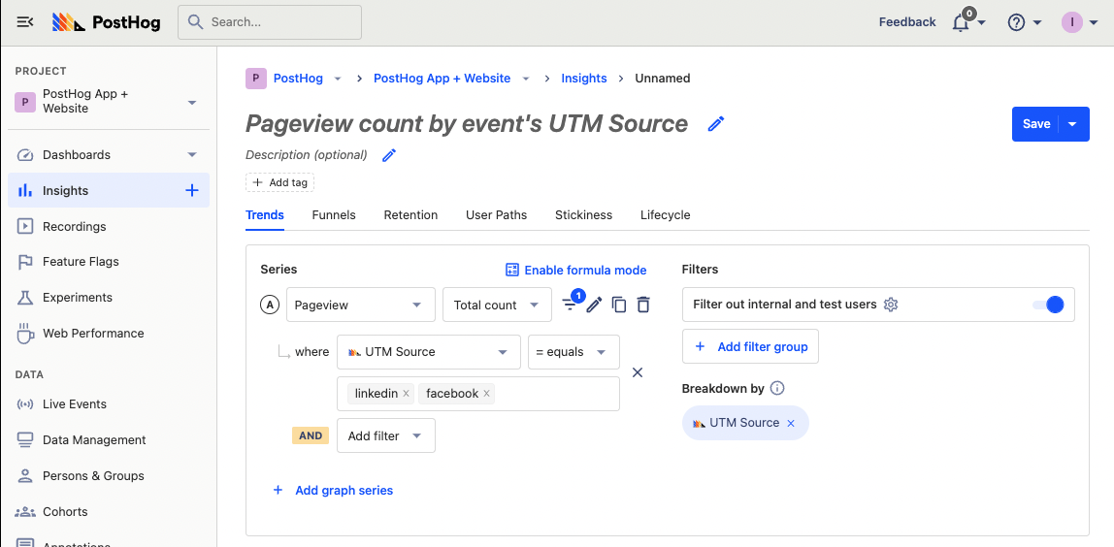Image resolution: width=1114 pixels, height=547 pixels.
Task: Switch to the Retention tab
Action: (x=410, y=215)
